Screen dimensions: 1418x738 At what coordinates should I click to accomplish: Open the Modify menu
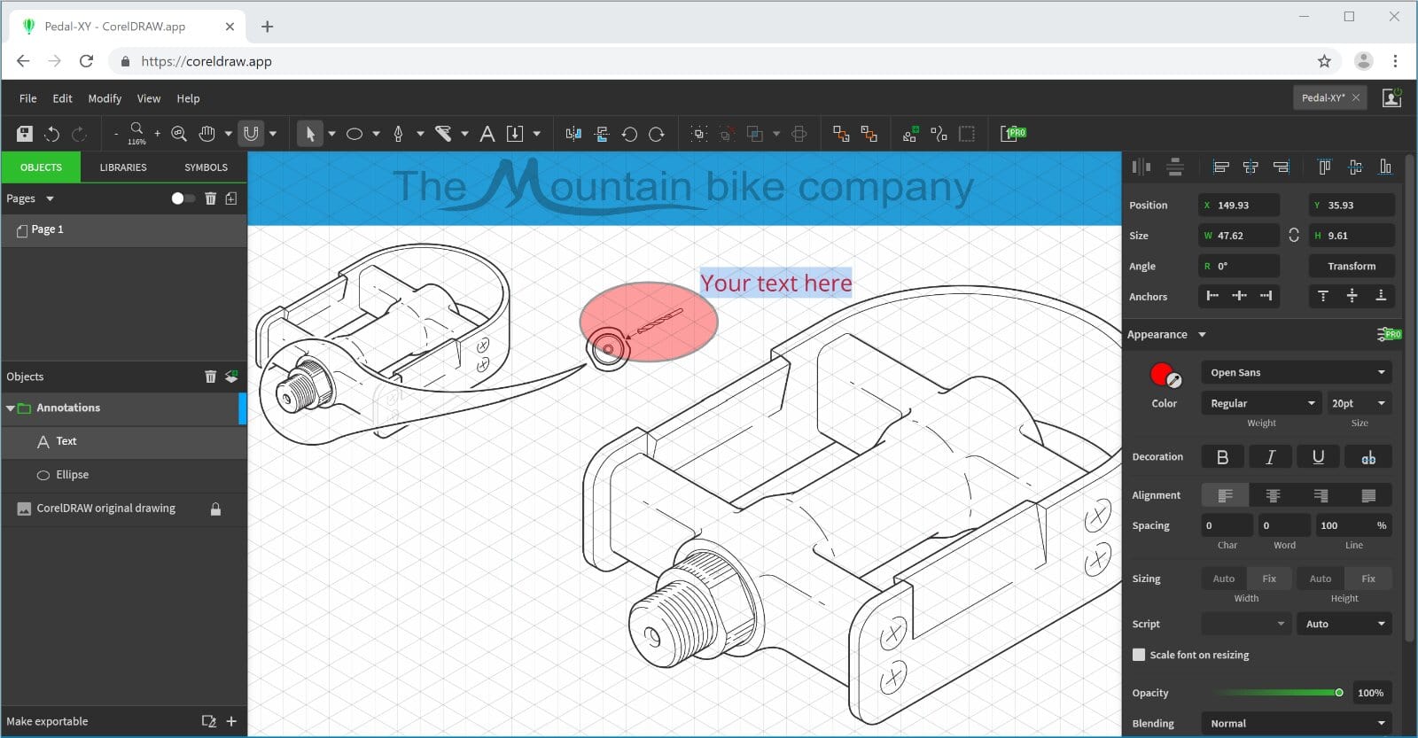(105, 98)
